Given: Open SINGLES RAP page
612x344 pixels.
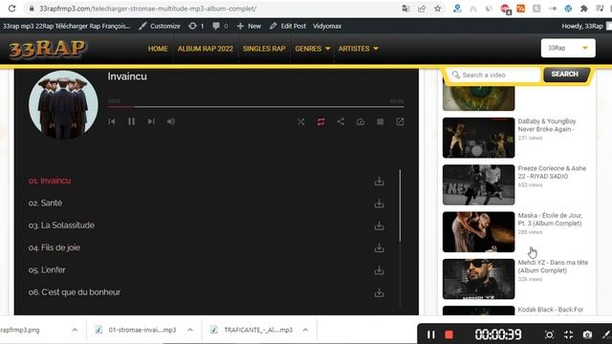Looking at the screenshot, I should [x=264, y=49].
